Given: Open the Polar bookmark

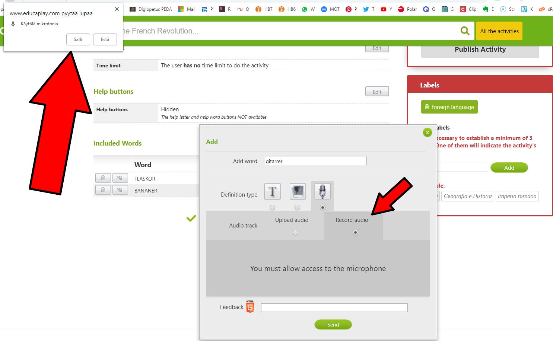Looking at the screenshot, I should [407, 9].
